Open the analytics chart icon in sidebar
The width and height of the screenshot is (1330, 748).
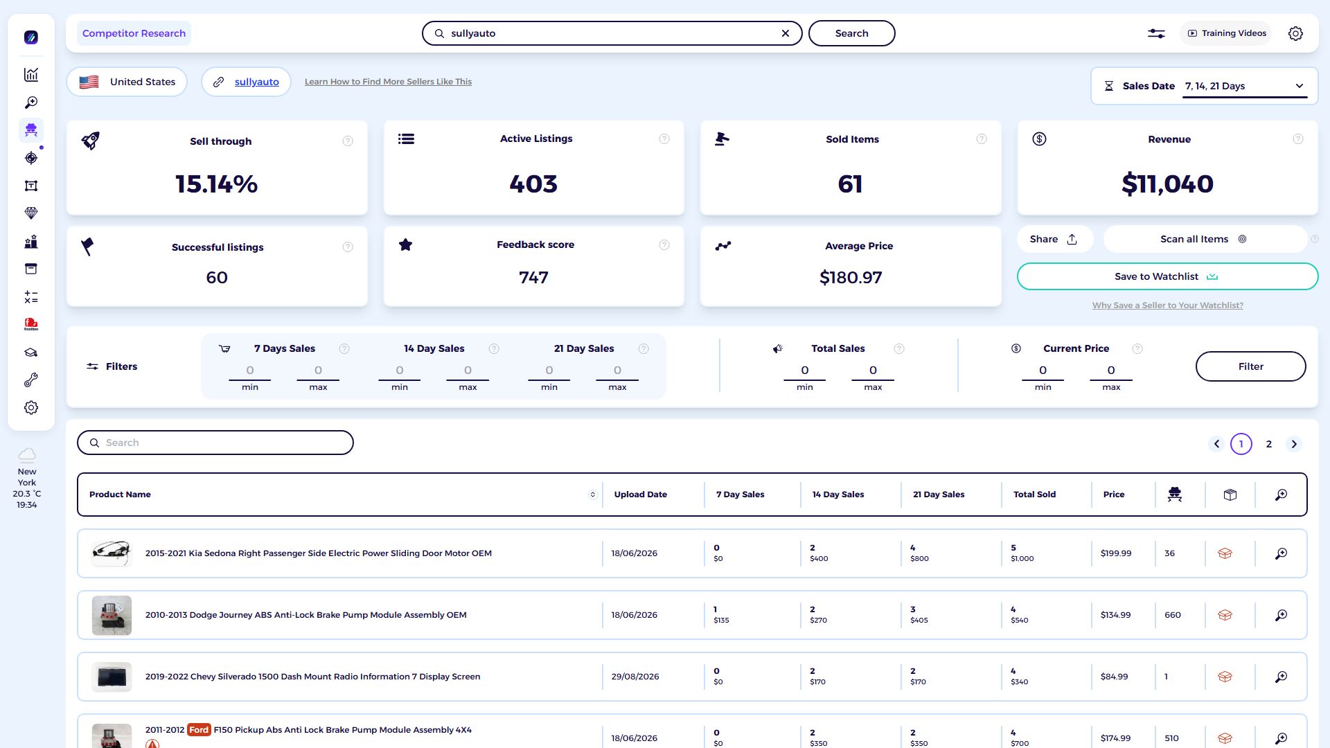[31, 75]
